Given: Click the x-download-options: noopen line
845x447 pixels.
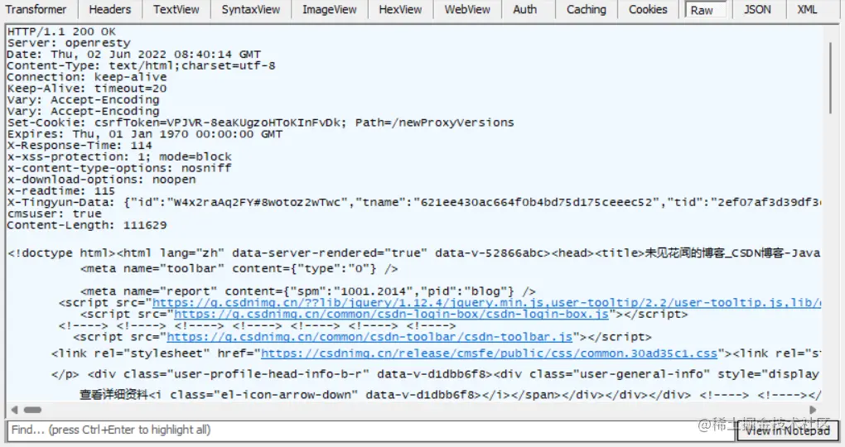Looking at the screenshot, I should 101,179.
